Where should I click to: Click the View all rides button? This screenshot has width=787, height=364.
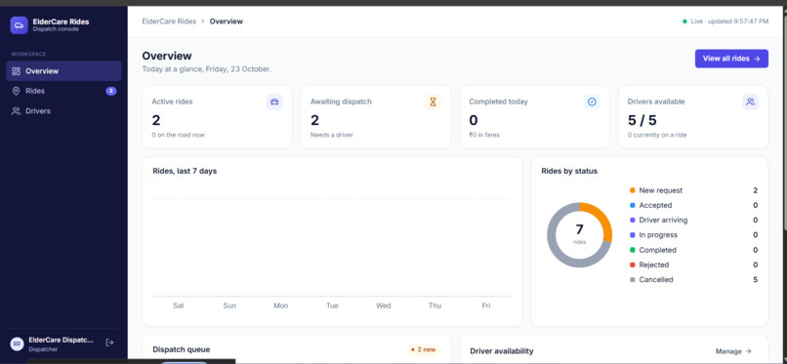(731, 59)
